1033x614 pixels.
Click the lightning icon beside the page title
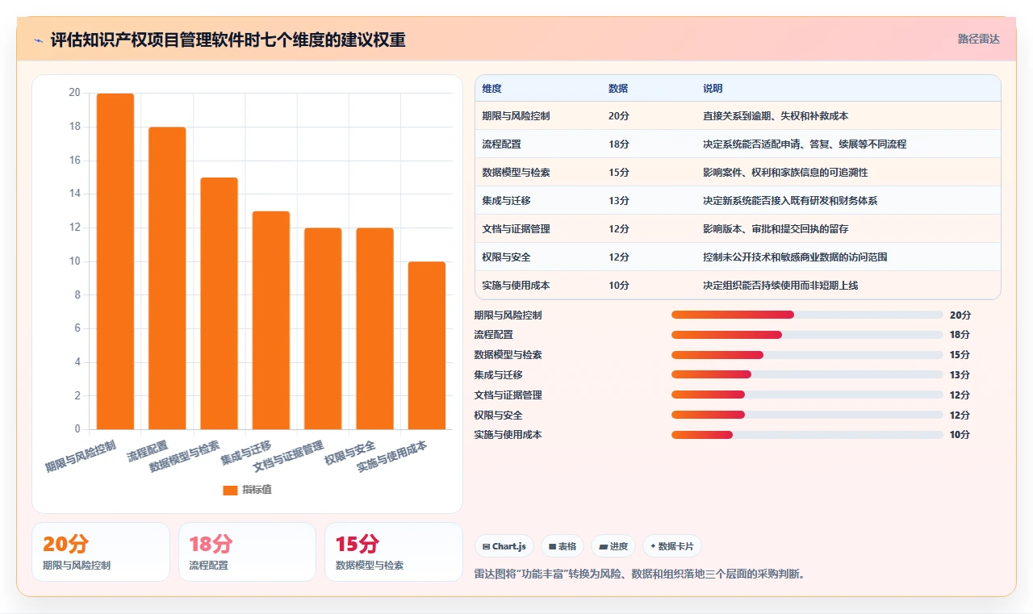pos(39,40)
